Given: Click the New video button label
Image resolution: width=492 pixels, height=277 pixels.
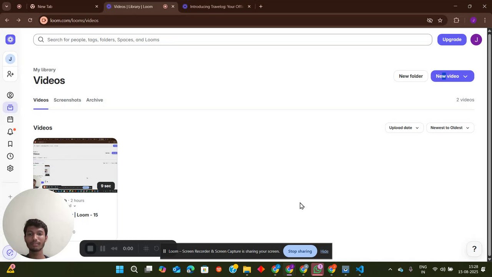Looking at the screenshot, I should pos(447,76).
